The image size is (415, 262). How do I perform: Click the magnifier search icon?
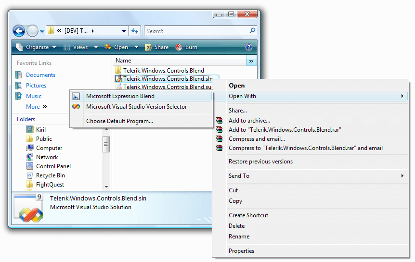click(x=252, y=31)
